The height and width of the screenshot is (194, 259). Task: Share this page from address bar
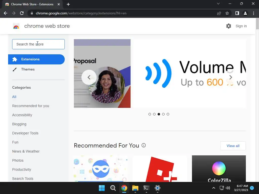219,13
